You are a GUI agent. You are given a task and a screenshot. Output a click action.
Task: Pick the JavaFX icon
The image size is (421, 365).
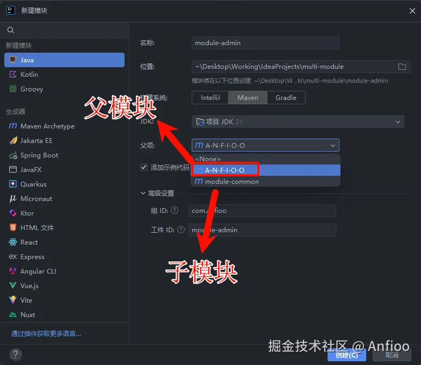pyautogui.click(x=13, y=169)
